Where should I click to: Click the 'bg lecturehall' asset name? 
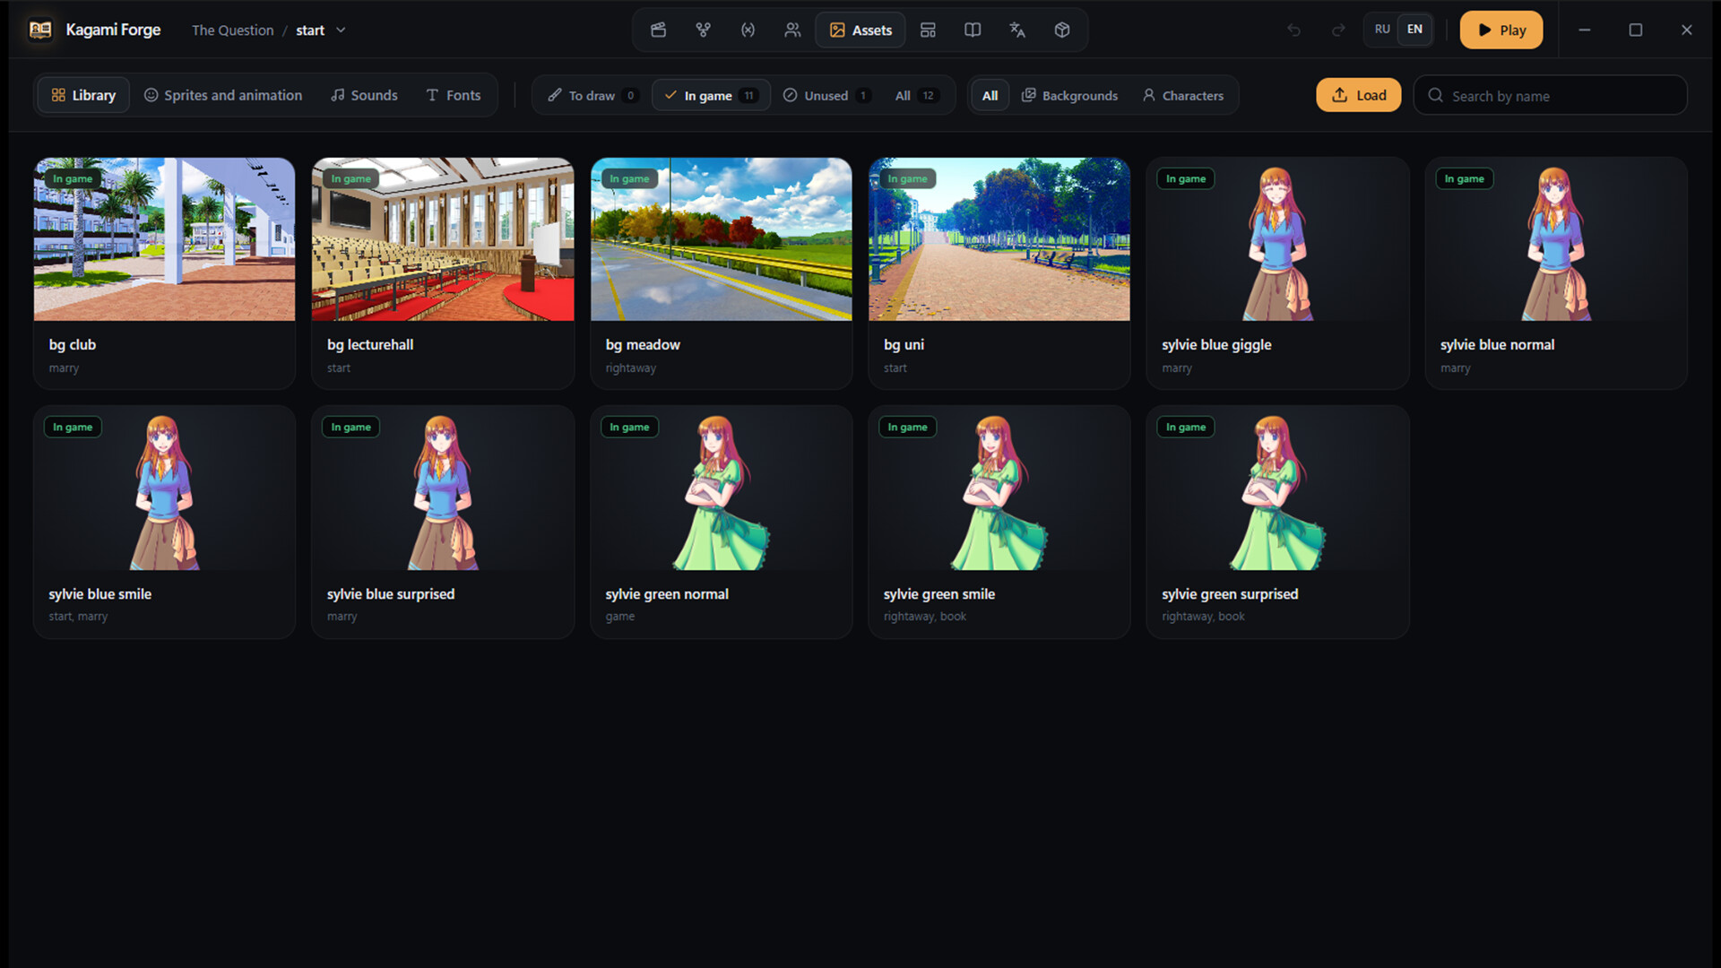click(370, 344)
